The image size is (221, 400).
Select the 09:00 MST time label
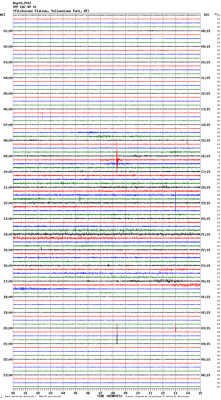tap(8, 156)
